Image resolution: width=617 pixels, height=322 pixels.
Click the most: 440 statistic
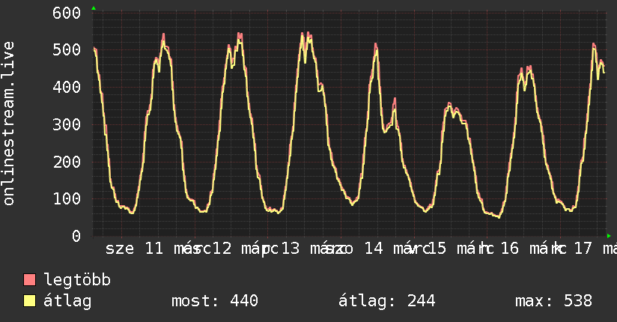click(215, 301)
